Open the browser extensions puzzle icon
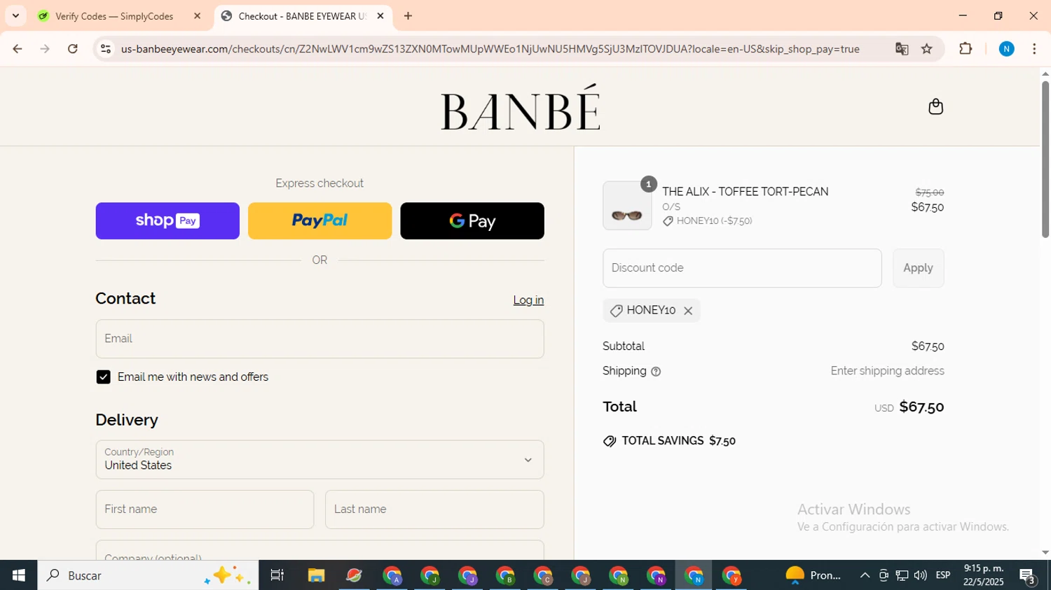1051x590 pixels. [x=966, y=49]
